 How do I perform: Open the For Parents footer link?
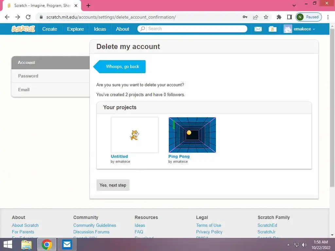pos(23,232)
